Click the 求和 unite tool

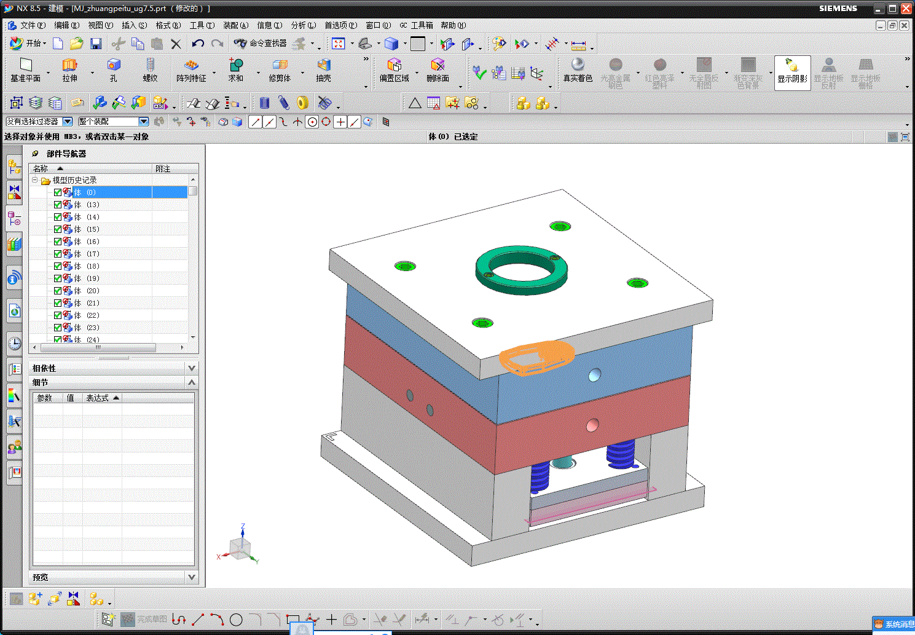[236, 70]
